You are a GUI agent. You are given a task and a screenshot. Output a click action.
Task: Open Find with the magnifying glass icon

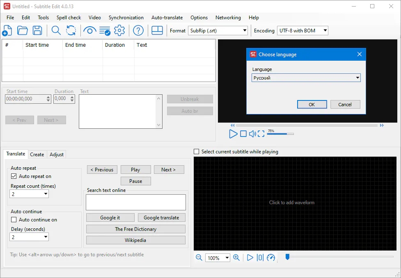pos(56,30)
